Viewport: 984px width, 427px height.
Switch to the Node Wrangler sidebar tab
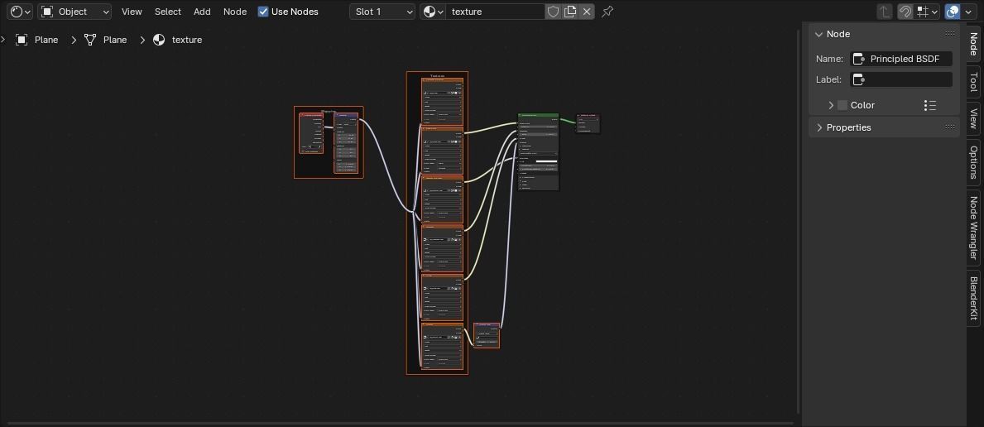(x=973, y=228)
